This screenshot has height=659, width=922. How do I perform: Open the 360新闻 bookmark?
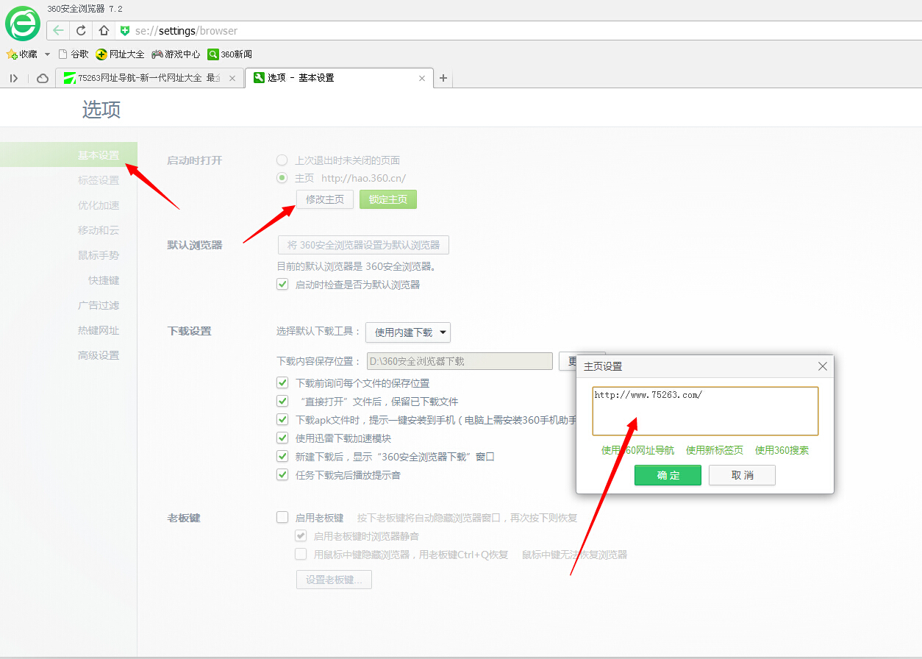pyautogui.click(x=230, y=54)
